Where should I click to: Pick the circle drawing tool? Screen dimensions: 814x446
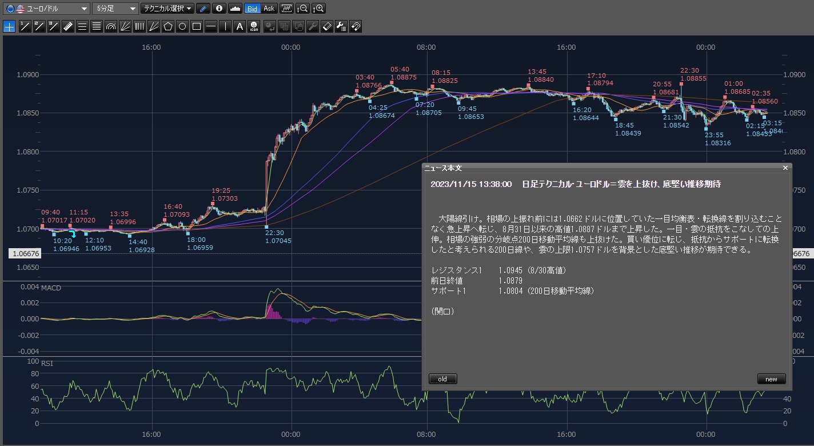pyautogui.click(x=182, y=26)
